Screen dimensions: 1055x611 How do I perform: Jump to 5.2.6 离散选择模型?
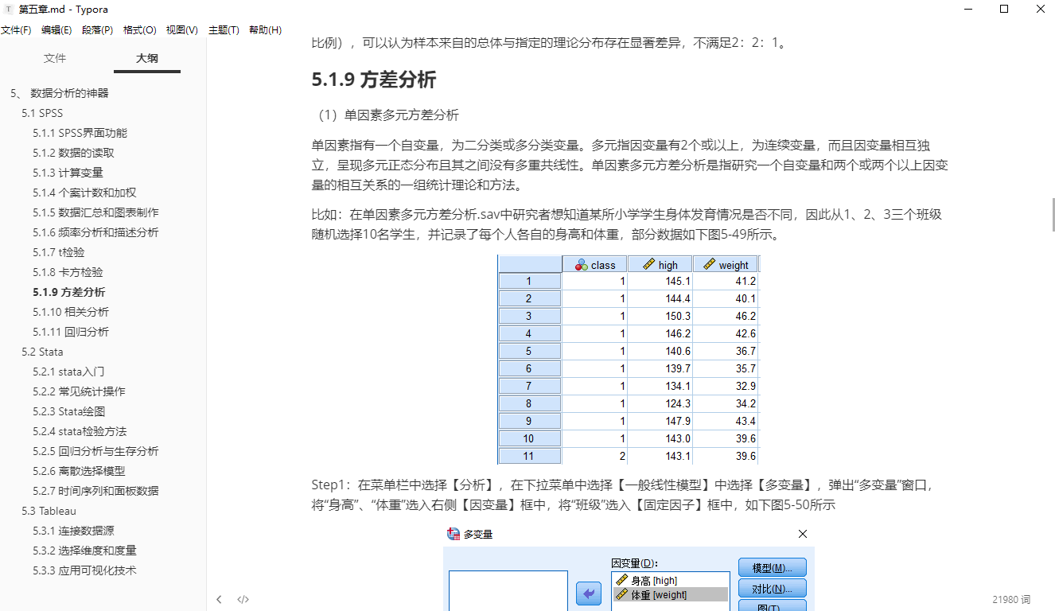pyautogui.click(x=80, y=471)
